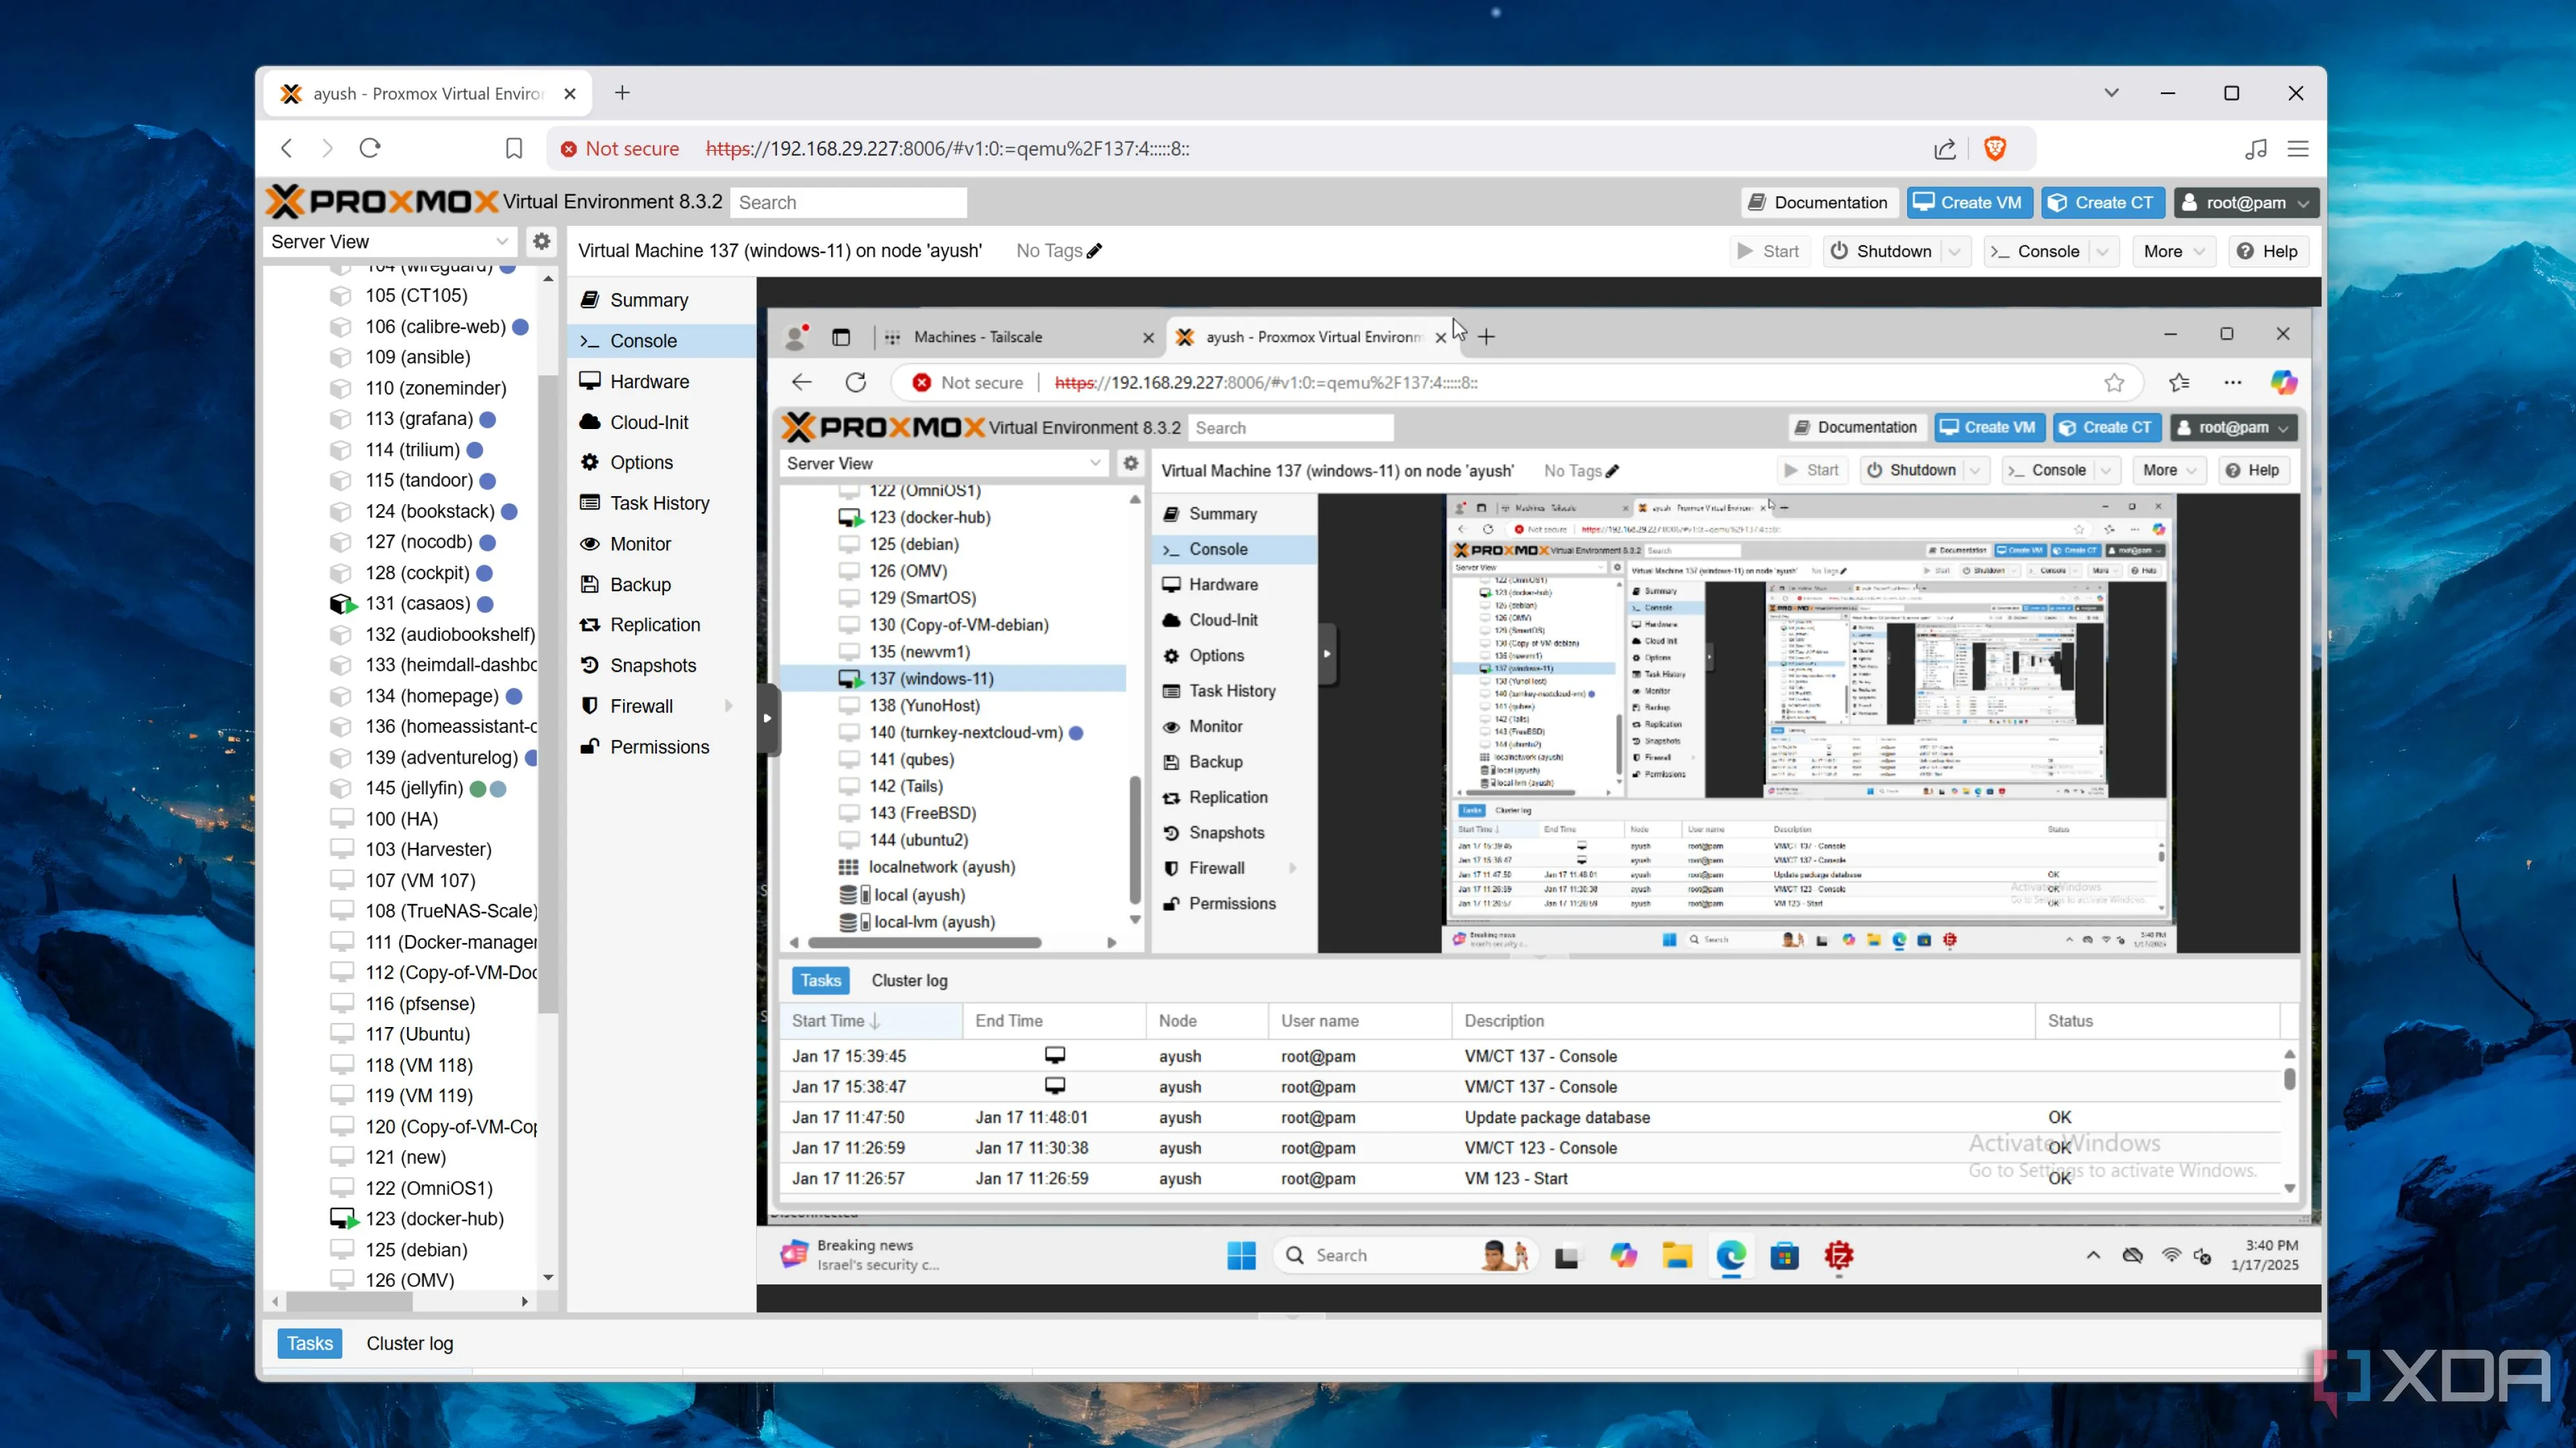This screenshot has width=2576, height=1448.
Task: Click the inner Cluster log tab
Action: (909, 980)
